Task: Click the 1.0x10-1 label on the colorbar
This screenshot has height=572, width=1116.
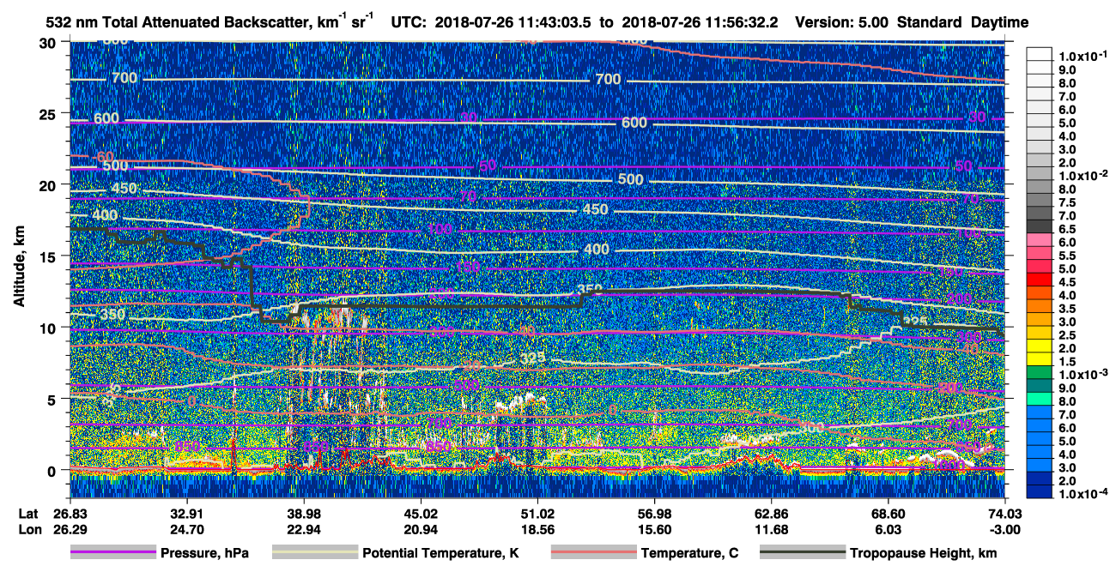Action: point(1082,56)
